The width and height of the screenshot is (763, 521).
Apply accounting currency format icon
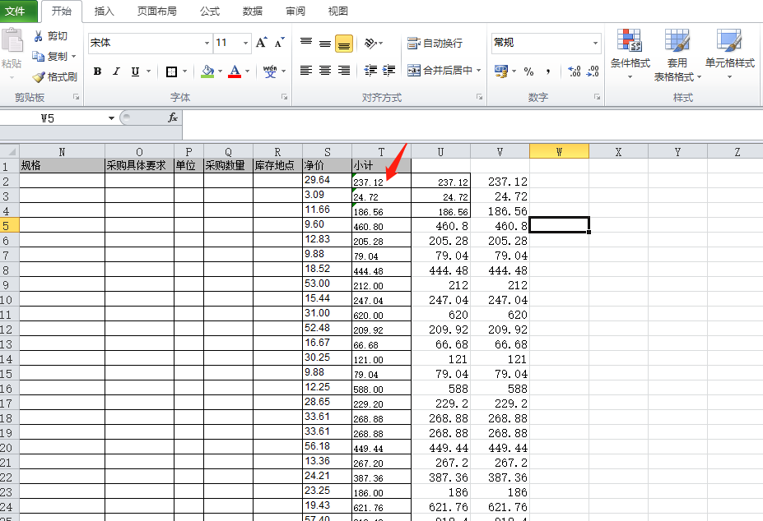tap(500, 71)
